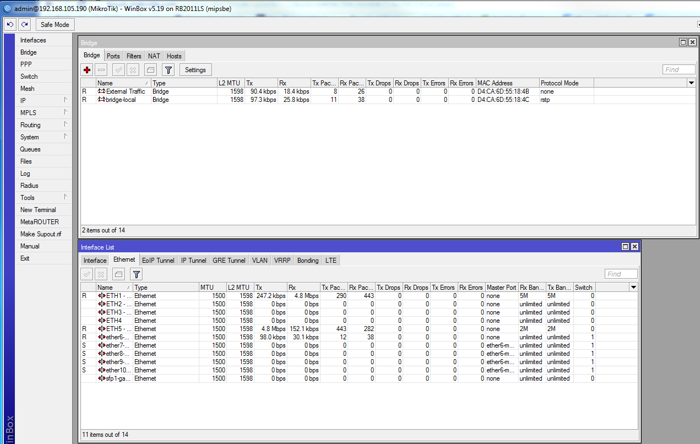
Task: Open the filter funnel in Interface List
Action: click(x=137, y=274)
